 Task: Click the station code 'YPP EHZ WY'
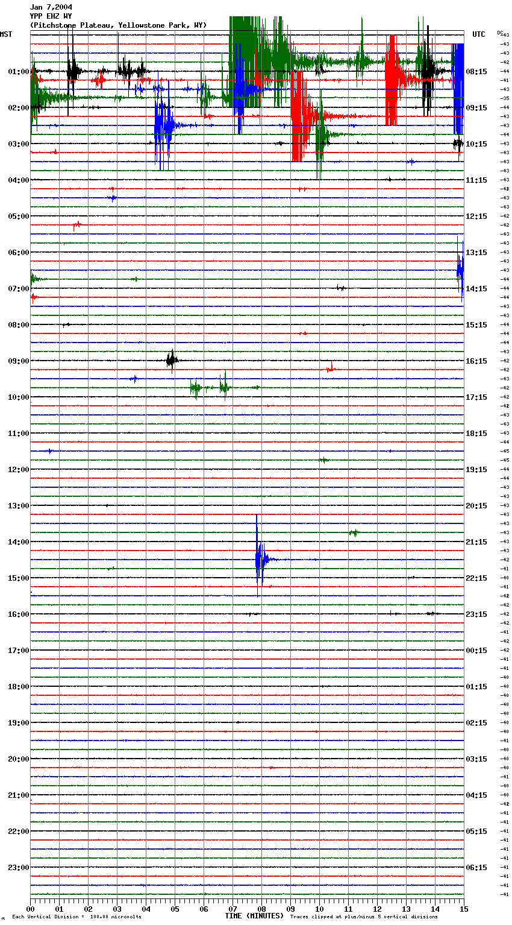51,16
